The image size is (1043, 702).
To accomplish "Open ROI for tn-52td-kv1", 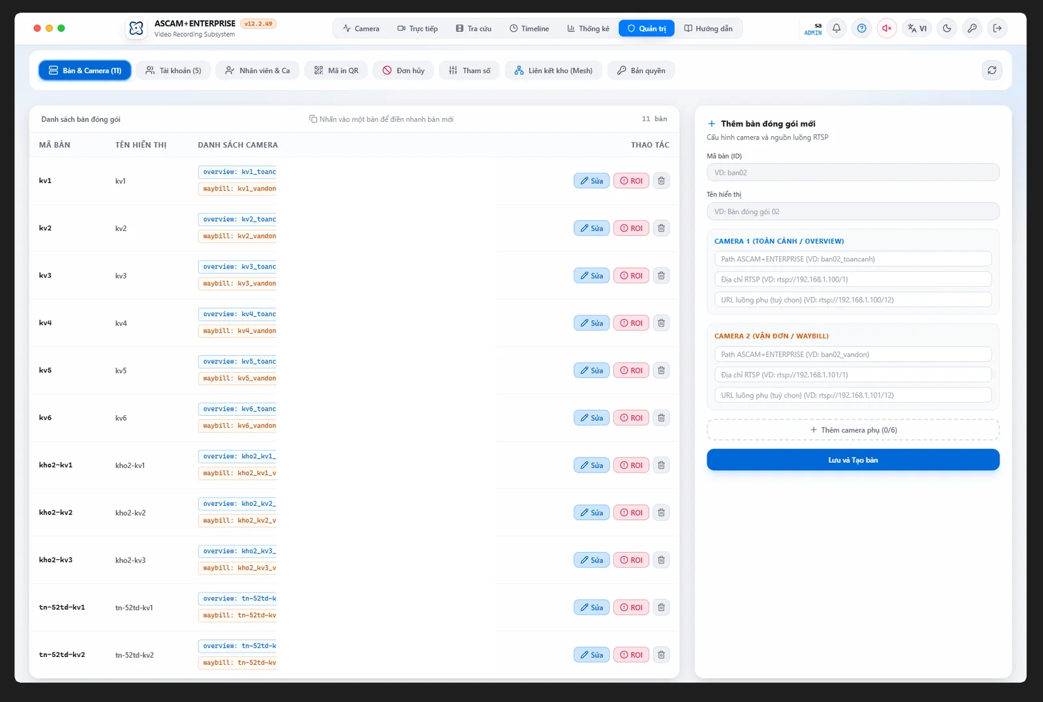I will click(631, 607).
